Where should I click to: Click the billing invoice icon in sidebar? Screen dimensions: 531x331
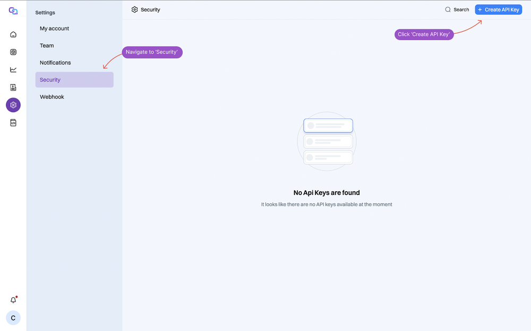point(13,87)
